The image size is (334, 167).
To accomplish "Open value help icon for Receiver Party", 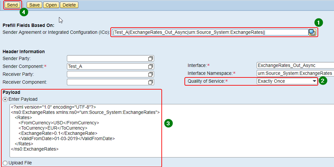I will point(151,74).
